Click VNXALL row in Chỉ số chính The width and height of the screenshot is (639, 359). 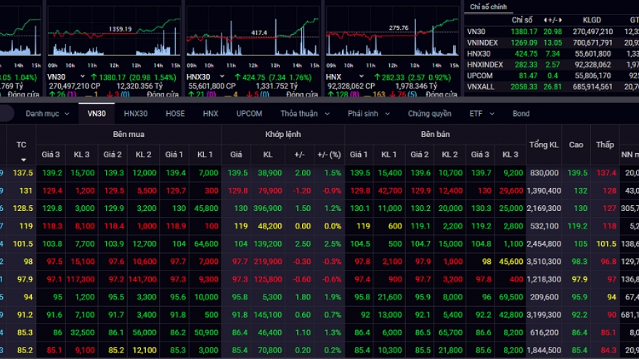[x=552, y=86]
